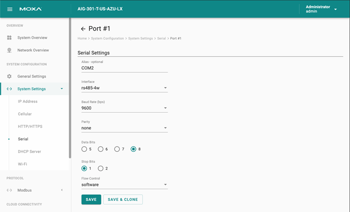Select 7 data bits radio button

[x=117, y=149]
